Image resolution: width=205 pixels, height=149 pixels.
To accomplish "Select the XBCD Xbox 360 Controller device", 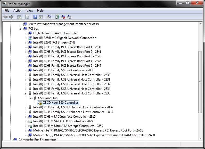I will (60, 103).
